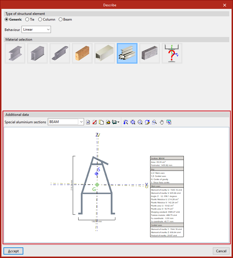Open the Behaviour dropdown showing Linear
Image resolution: width=233 pixels, height=258 pixels.
pos(36,30)
